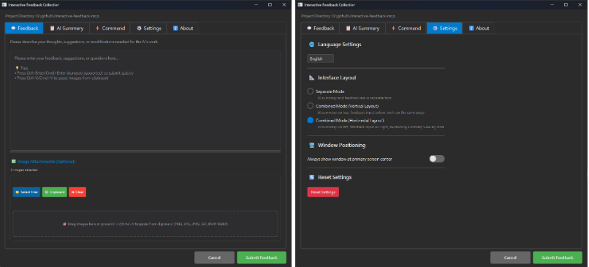Click the Window Positioning heading text

click(341, 145)
